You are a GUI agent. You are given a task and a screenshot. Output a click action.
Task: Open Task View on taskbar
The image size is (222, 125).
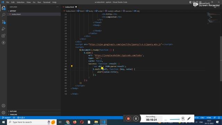(x=60, y=122)
